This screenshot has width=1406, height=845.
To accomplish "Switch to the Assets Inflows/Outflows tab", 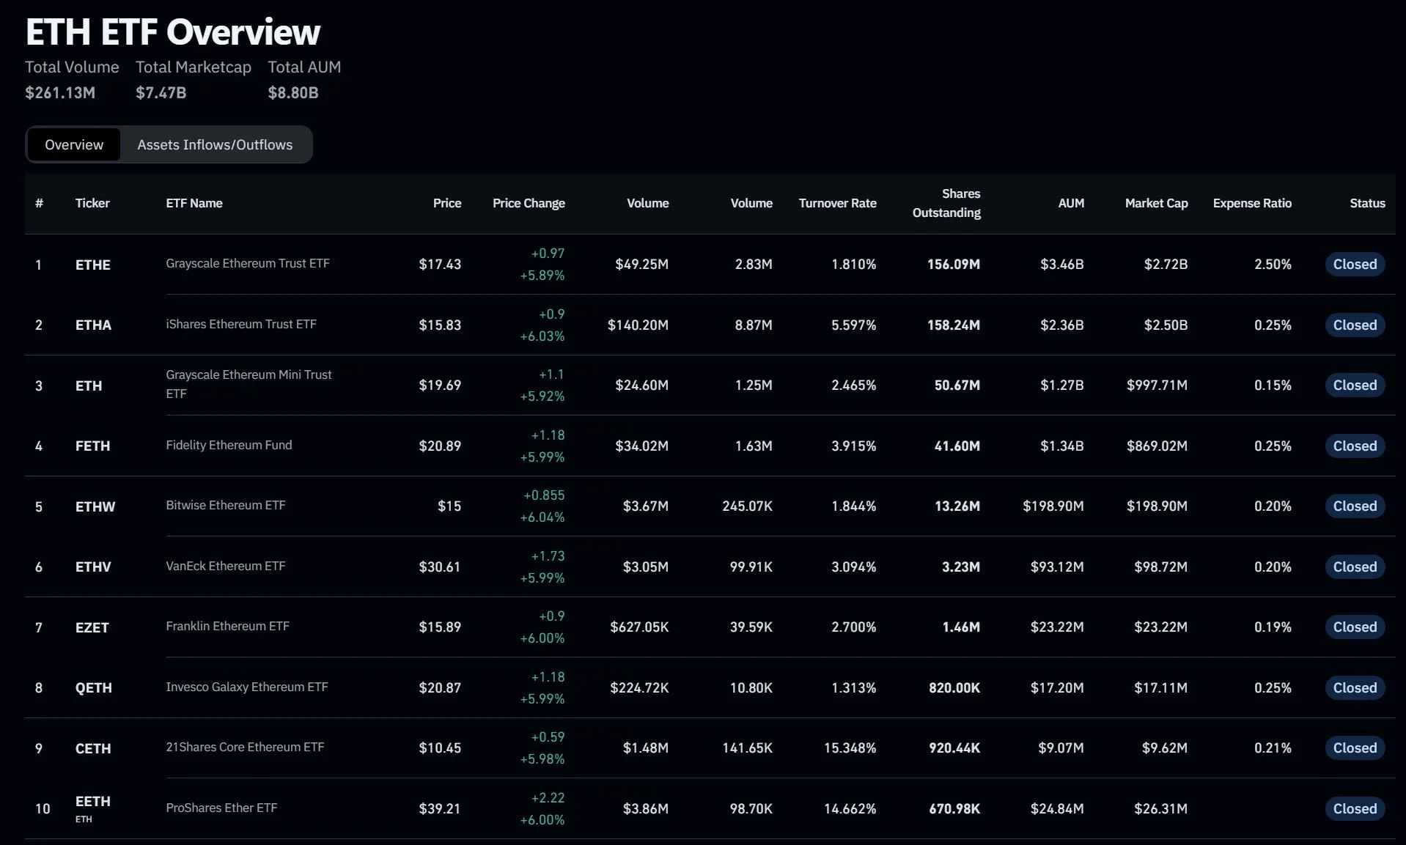I will 215,145.
